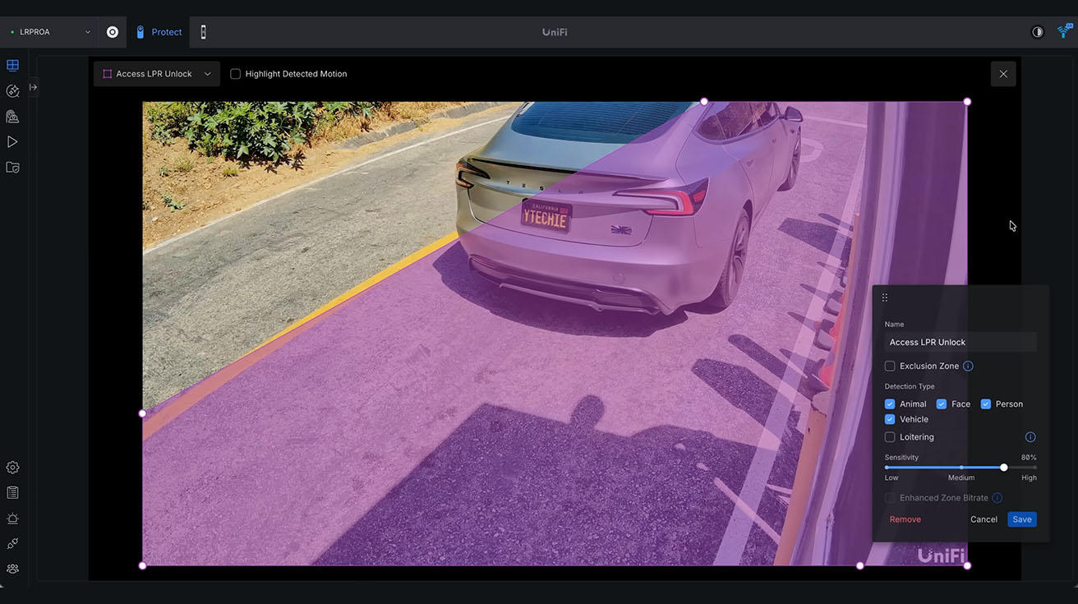The height and width of the screenshot is (604, 1078).
Task: Select the zone's top-right corner vertex handle
Action: [967, 102]
